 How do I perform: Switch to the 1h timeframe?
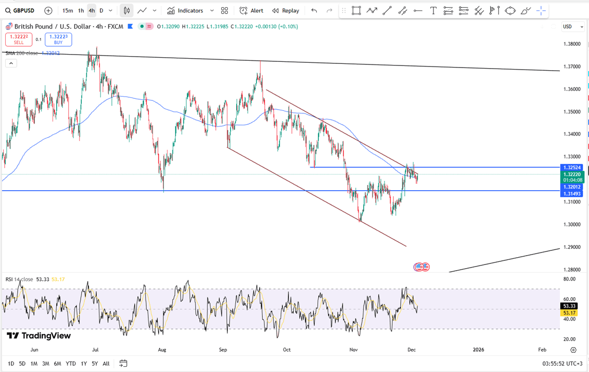tap(81, 10)
